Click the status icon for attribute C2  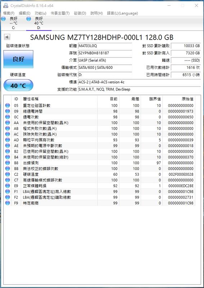pos(8,174)
